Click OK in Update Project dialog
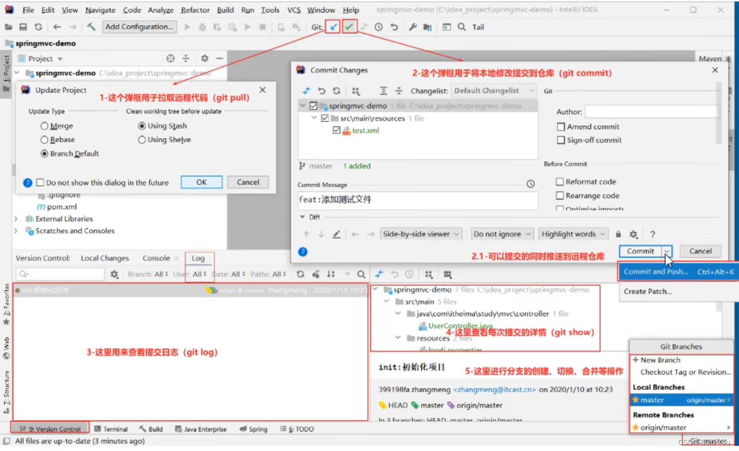Viewport: 739px width, 451px height. pyautogui.click(x=201, y=182)
